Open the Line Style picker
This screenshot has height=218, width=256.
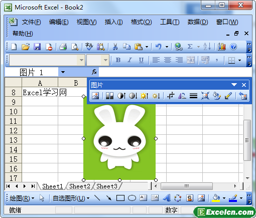click(x=193, y=96)
